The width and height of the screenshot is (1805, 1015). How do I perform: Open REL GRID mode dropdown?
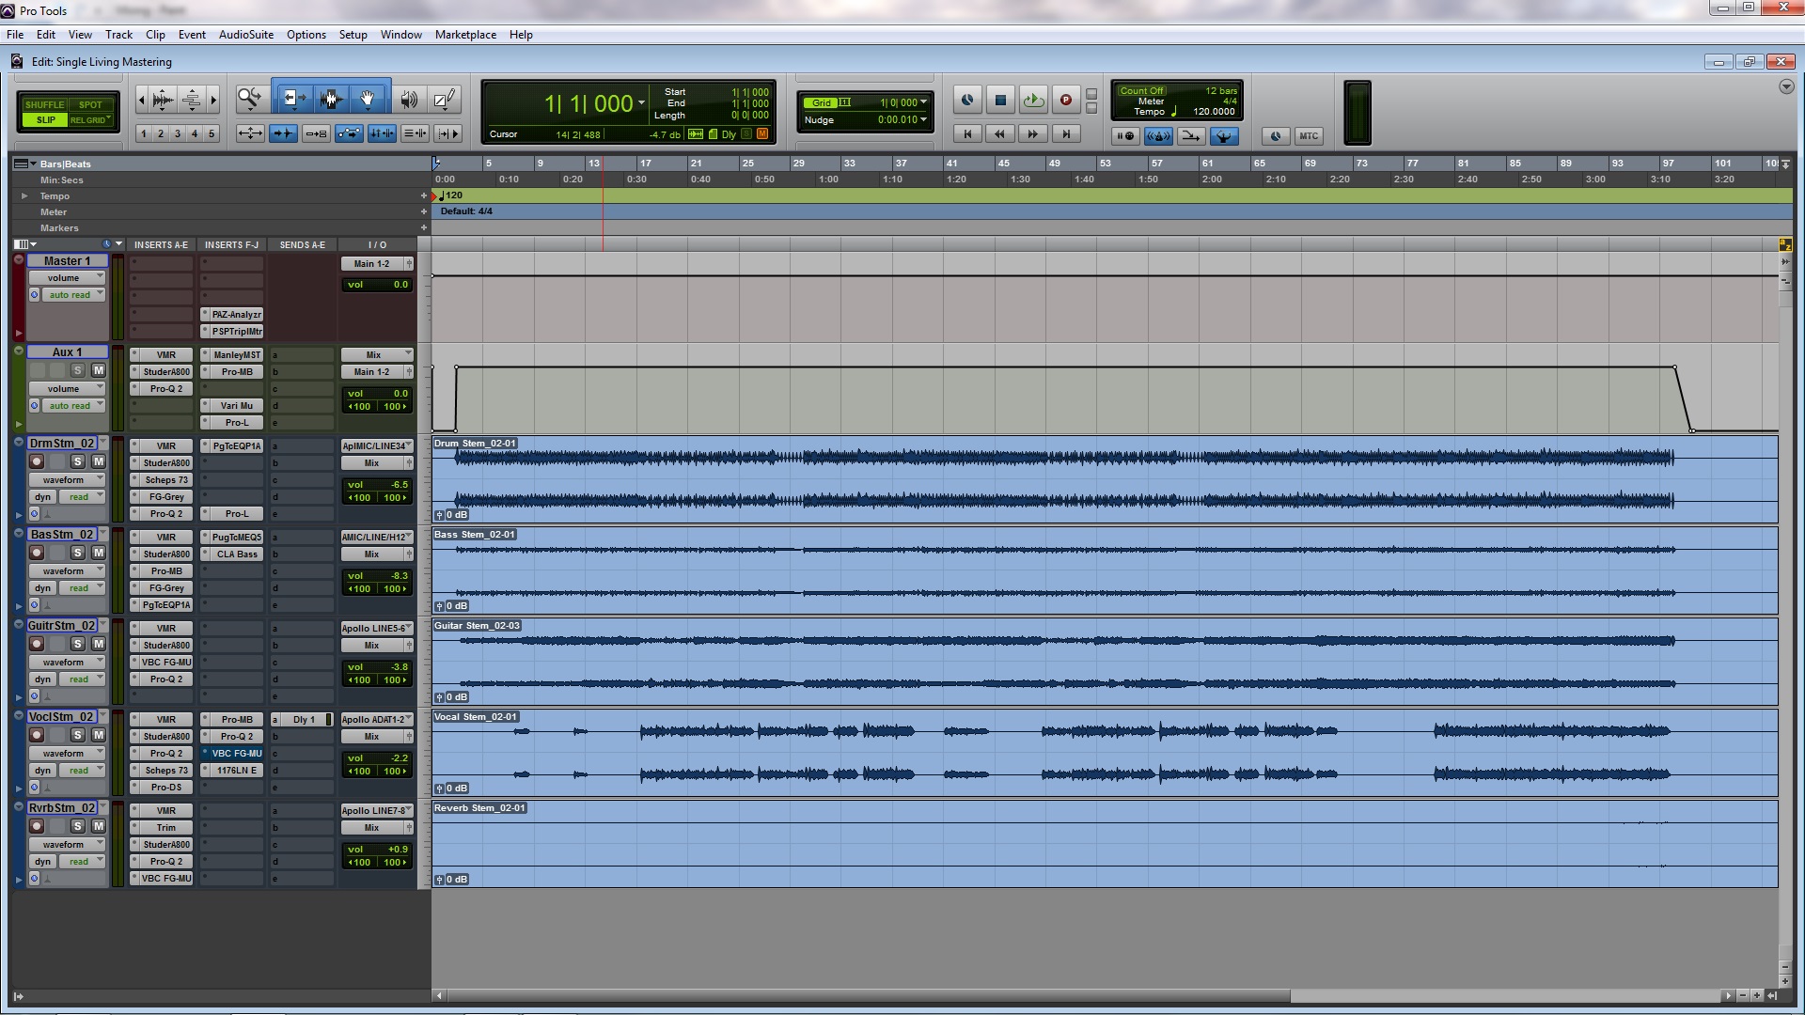click(90, 119)
